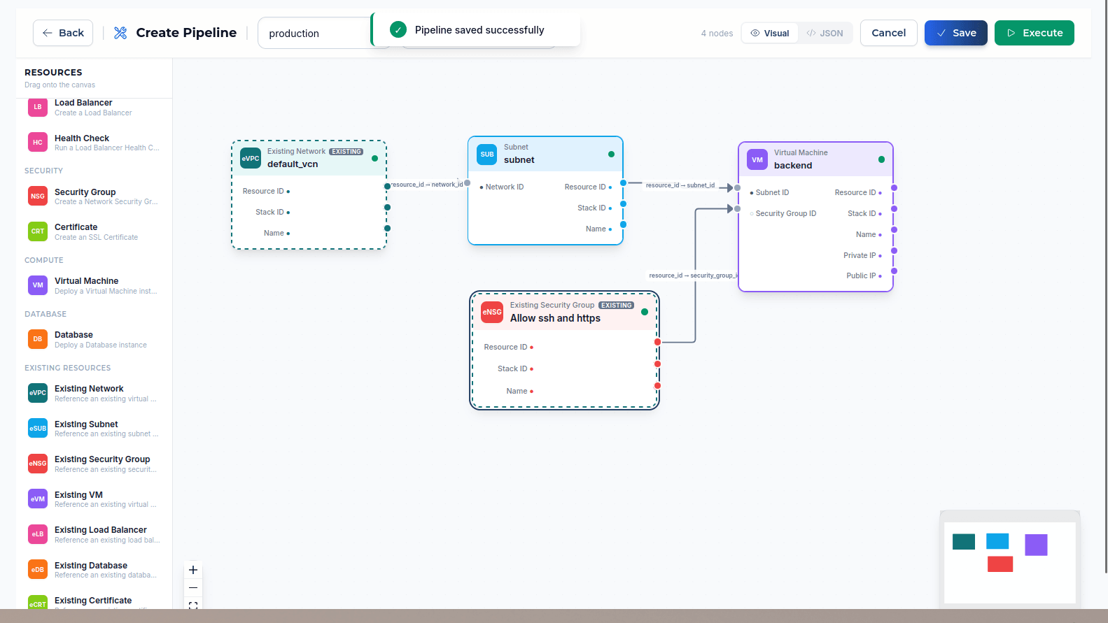Screen dimensions: 1108x623
Task: Click the default_vcn Resource ID output port
Action: coord(387,187)
